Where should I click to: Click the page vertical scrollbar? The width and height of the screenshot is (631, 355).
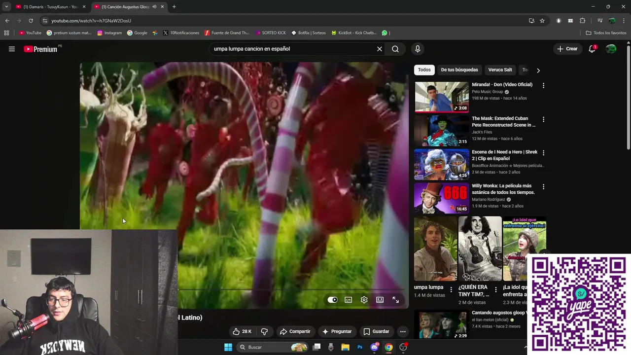[629, 99]
